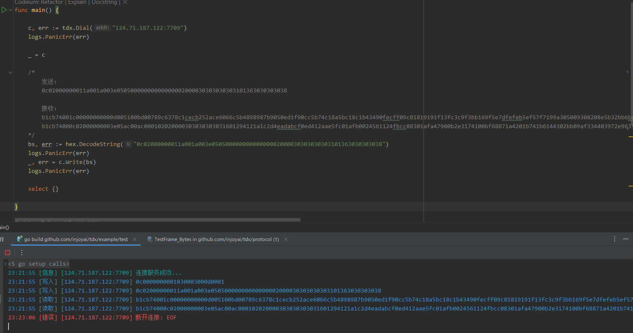Image resolution: width=633 pixels, height=333 pixels.
Task: Click Codeium Explain link above main
Action: [x=77, y=3]
